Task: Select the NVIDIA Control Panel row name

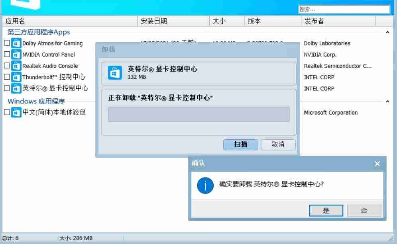Action: (x=49, y=55)
